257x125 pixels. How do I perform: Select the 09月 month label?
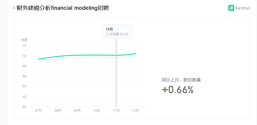click(x=77, y=111)
